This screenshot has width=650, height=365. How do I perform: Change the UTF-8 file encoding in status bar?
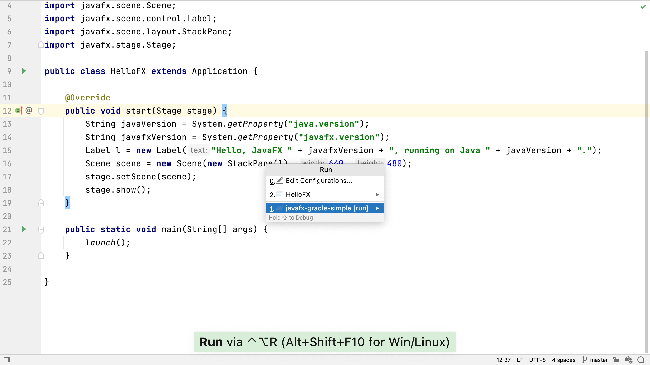[537, 360]
